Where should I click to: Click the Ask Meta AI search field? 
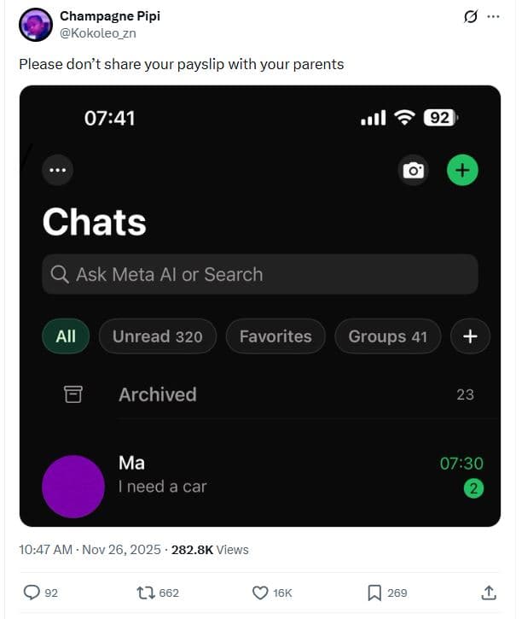[259, 274]
